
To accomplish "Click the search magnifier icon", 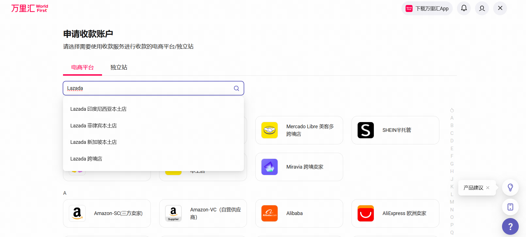I will tap(236, 88).
